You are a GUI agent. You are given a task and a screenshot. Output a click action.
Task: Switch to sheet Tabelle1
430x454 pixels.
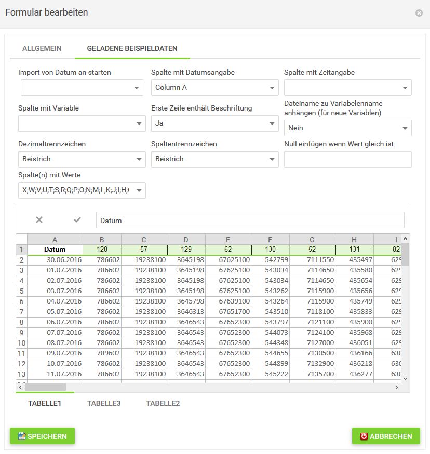pyautogui.click(x=45, y=403)
